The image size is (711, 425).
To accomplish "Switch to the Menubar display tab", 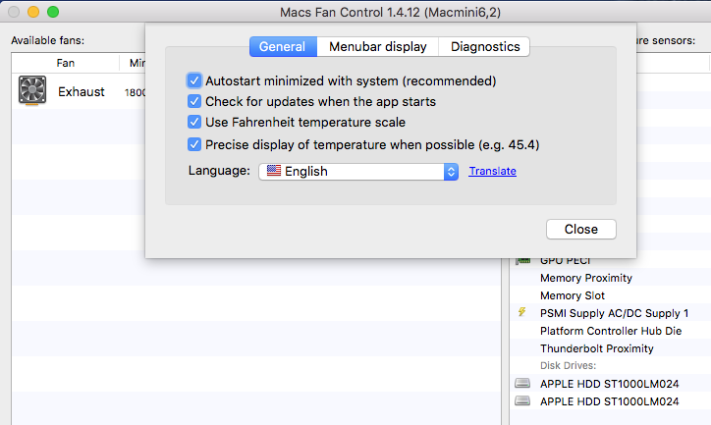I will pos(378,46).
